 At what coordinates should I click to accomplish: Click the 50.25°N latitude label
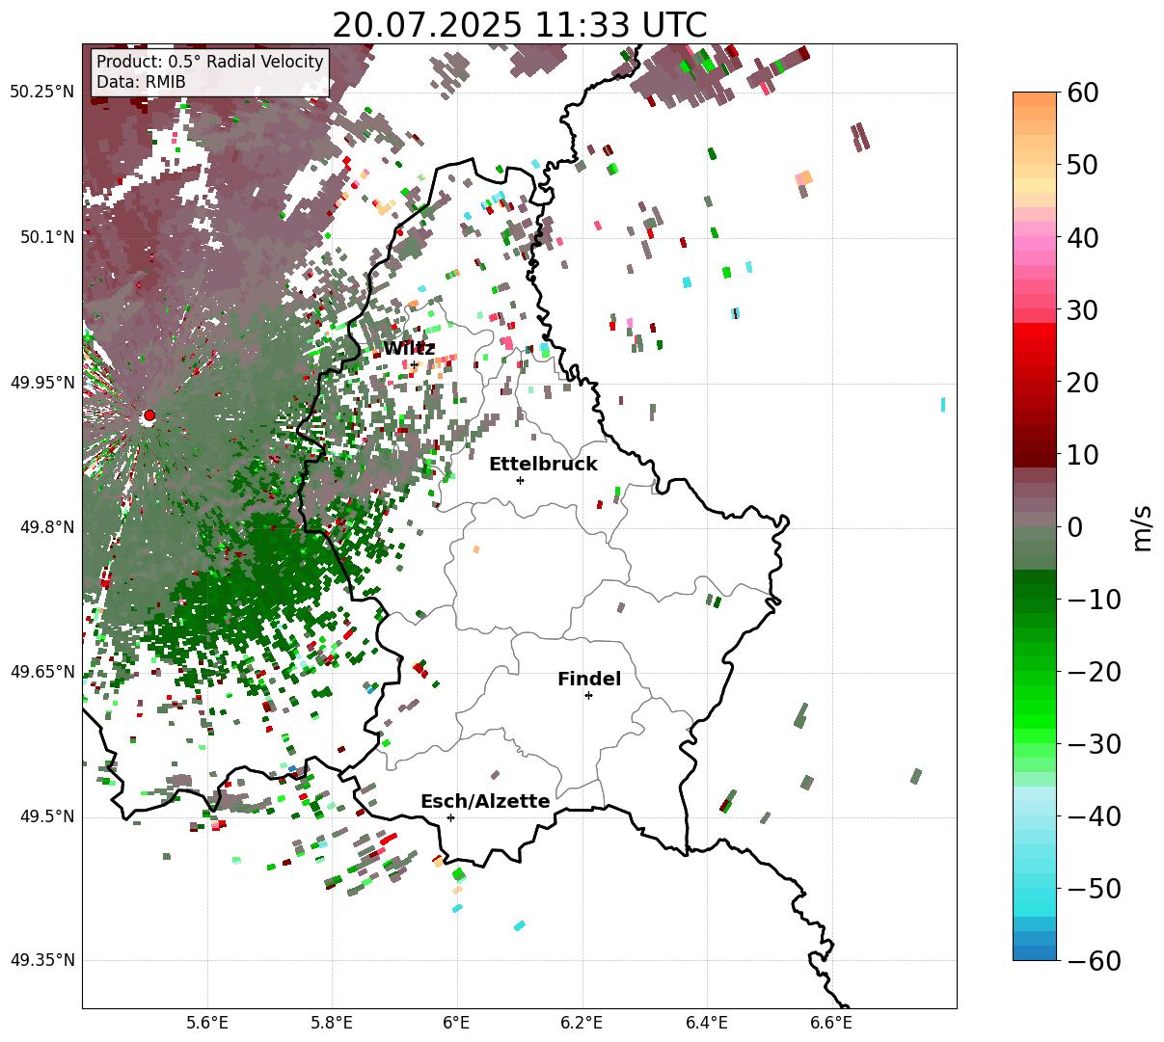pos(42,93)
